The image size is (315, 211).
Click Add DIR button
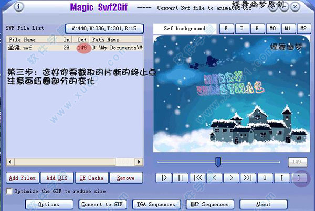(x=57, y=177)
